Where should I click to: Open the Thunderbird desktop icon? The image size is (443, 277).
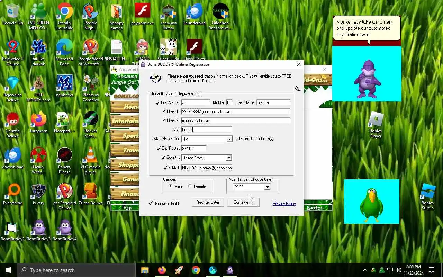point(195,15)
